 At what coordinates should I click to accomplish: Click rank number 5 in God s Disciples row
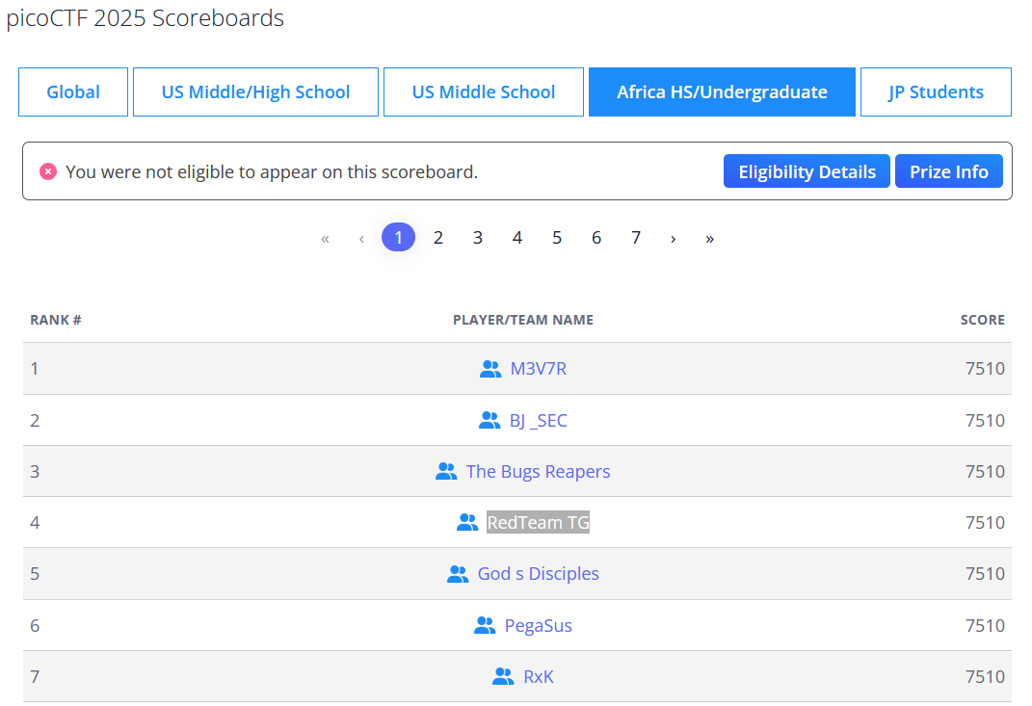click(x=35, y=574)
